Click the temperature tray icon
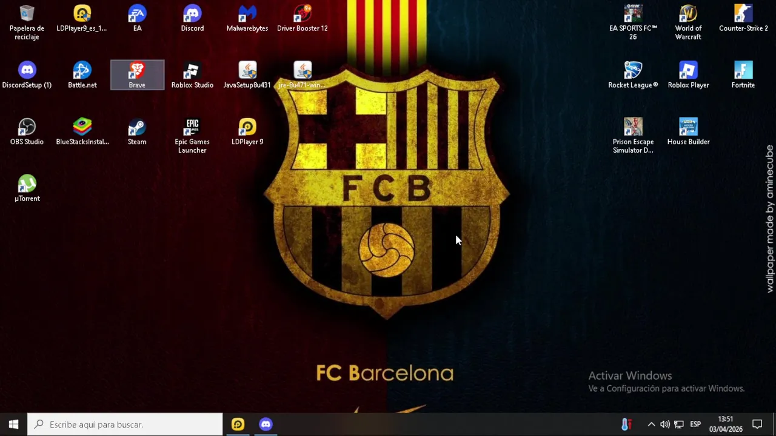The height and width of the screenshot is (436, 776). pos(626,424)
